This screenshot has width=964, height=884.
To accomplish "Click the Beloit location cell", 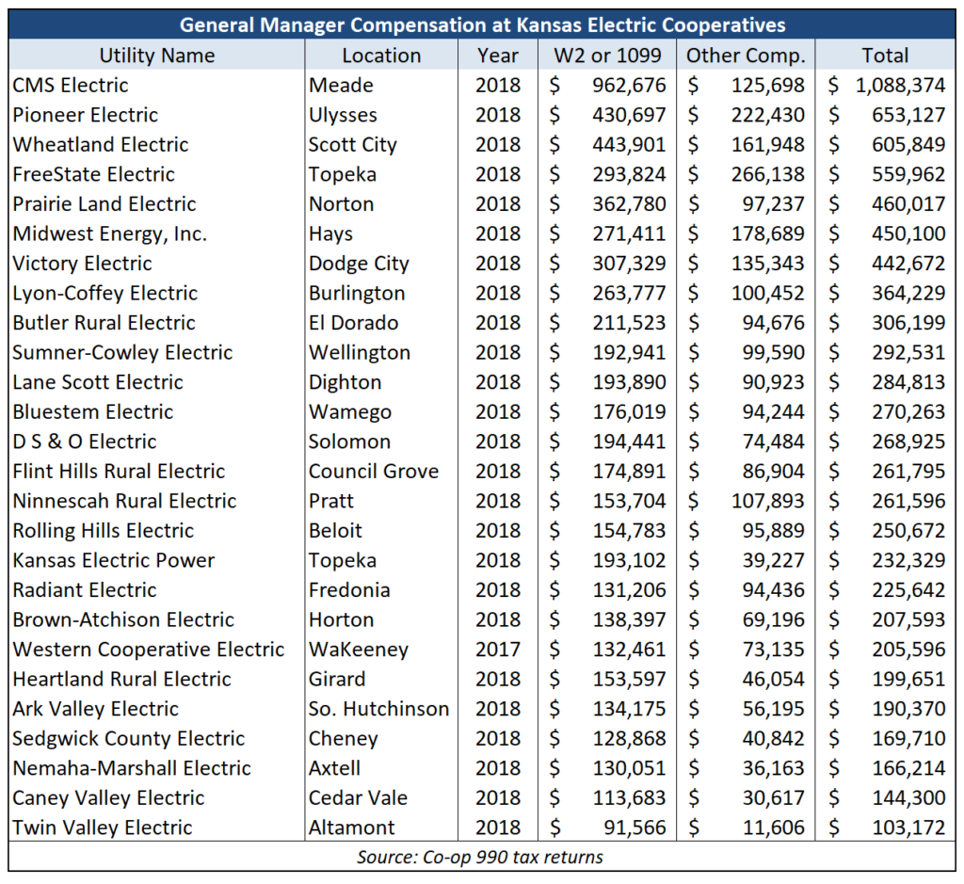I will pos(335,531).
